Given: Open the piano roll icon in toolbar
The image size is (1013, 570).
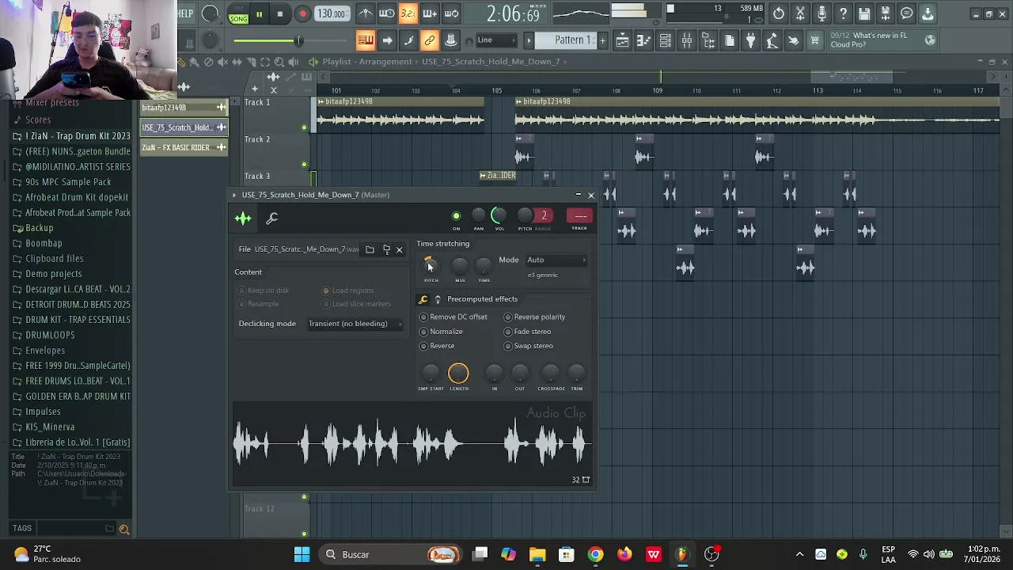Looking at the screenshot, I should click(644, 40).
